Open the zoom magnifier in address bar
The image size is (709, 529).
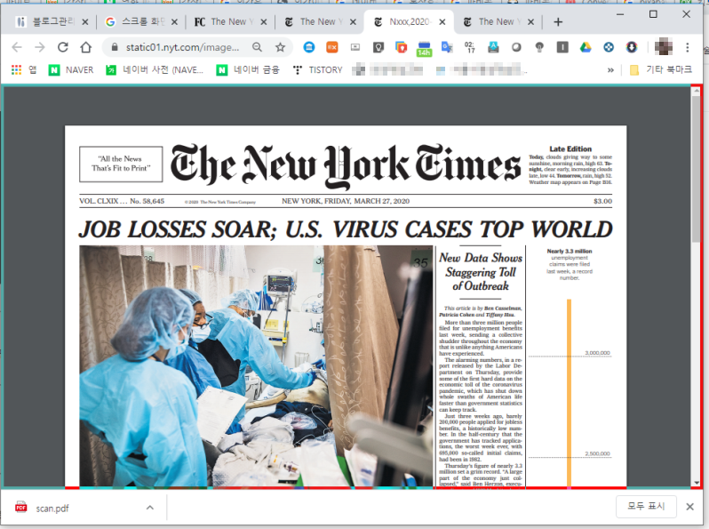[257, 47]
